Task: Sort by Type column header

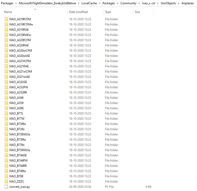Action: click(x=108, y=12)
